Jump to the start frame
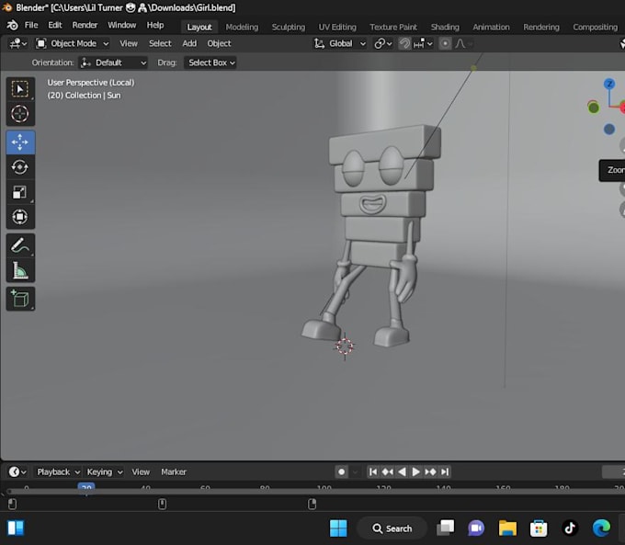Viewport: 625px width, 545px height. tap(373, 472)
